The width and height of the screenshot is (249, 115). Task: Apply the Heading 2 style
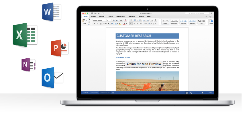[x=192, y=22]
